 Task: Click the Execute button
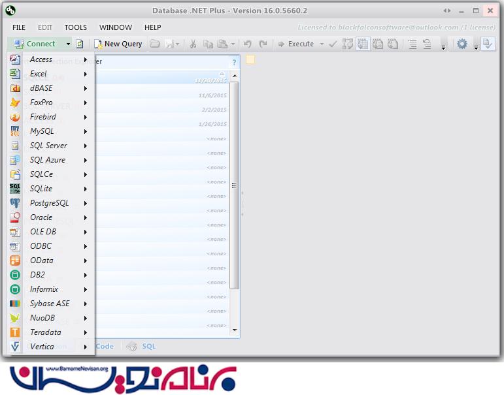pyautogui.click(x=296, y=44)
